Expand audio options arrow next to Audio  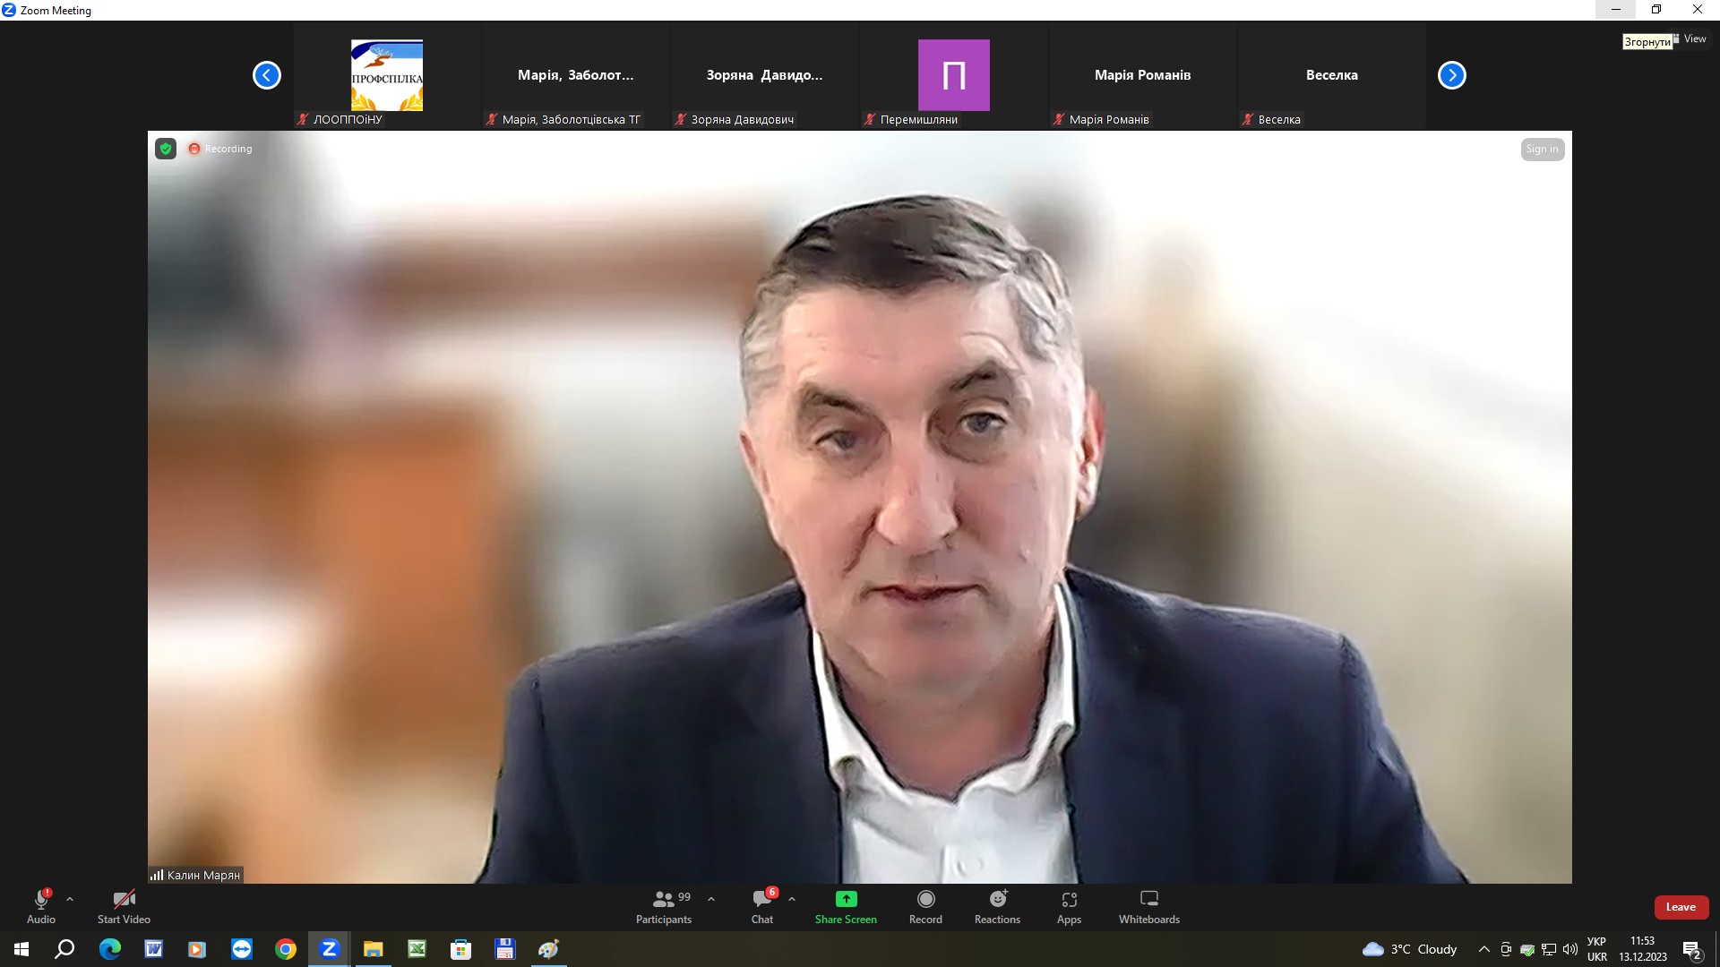click(70, 899)
